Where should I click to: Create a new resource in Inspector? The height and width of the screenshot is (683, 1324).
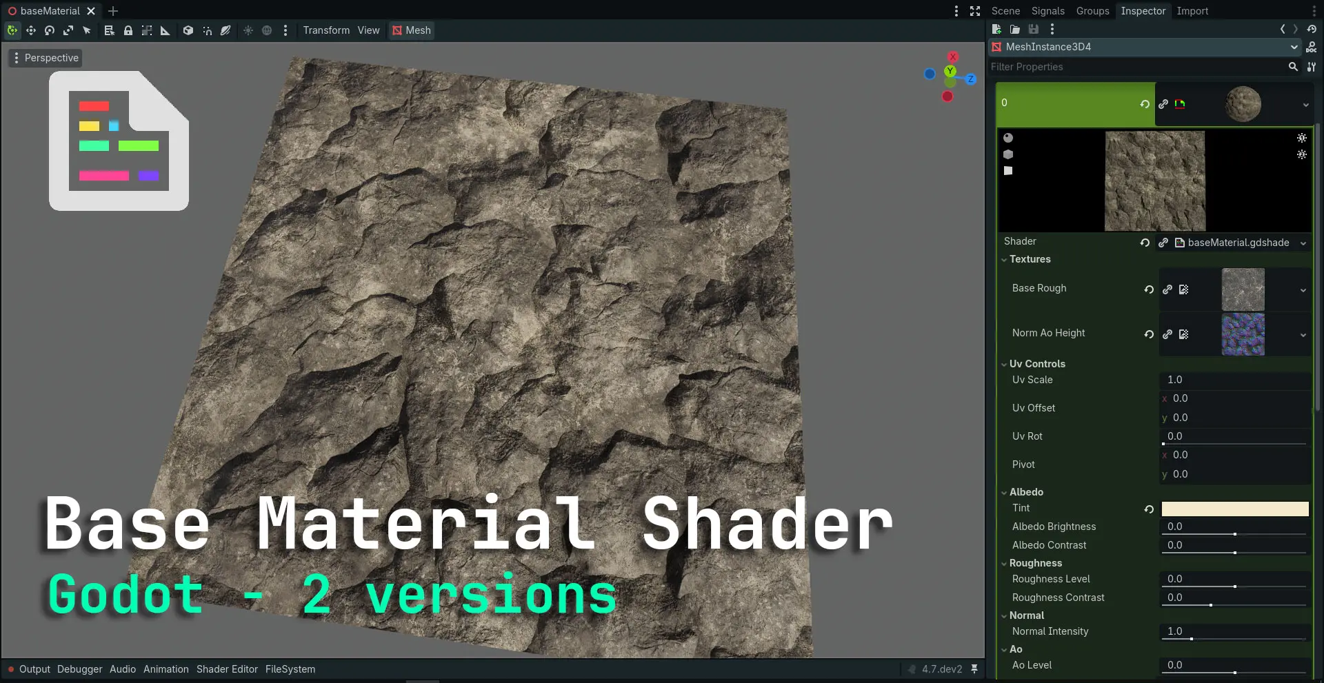click(x=996, y=29)
